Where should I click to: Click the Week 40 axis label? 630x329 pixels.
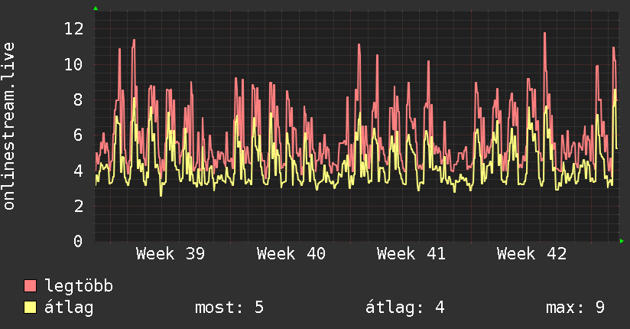pos(291,254)
